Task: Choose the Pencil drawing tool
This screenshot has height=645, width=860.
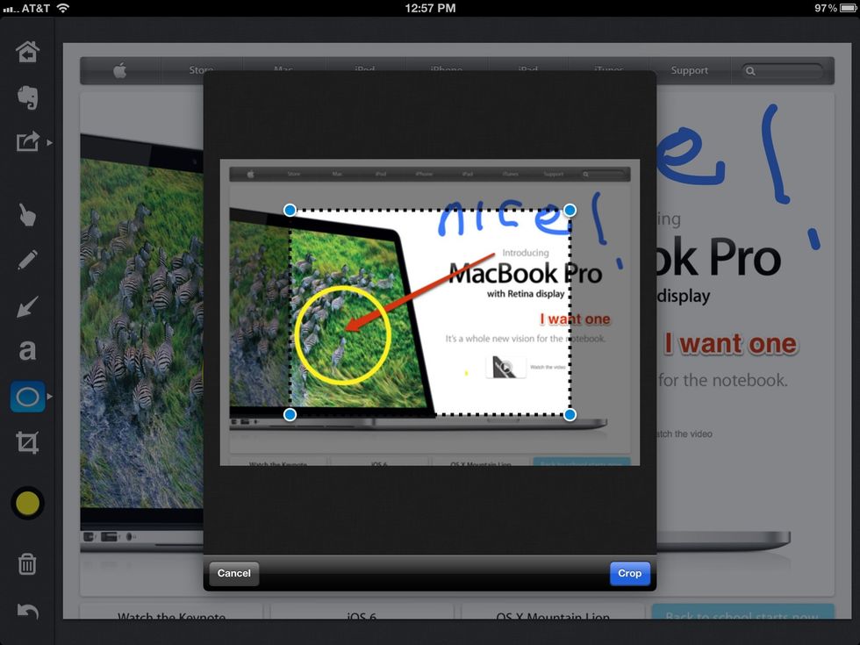Action: (x=27, y=260)
